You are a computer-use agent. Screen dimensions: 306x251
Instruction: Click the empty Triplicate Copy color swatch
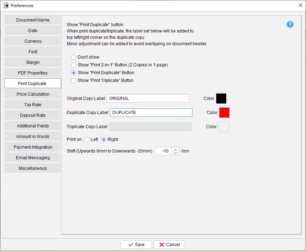coord(224,127)
